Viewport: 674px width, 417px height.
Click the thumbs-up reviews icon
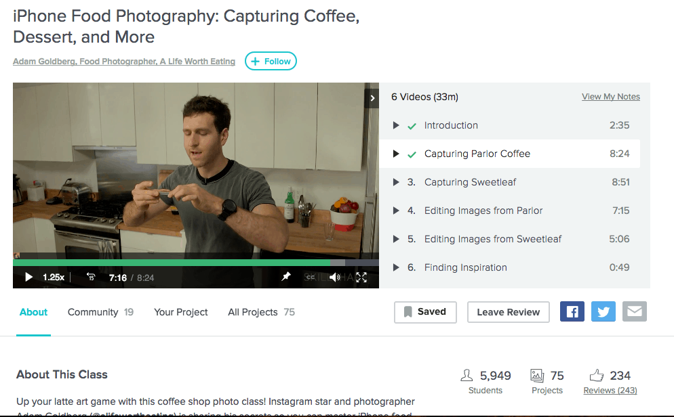[x=596, y=376]
